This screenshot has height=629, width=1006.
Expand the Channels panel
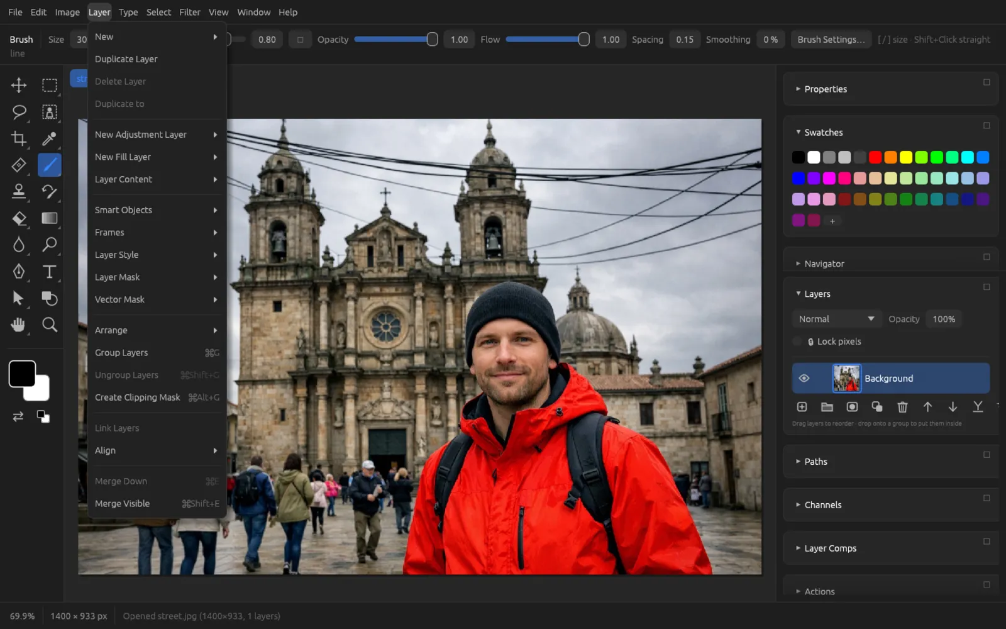point(822,504)
